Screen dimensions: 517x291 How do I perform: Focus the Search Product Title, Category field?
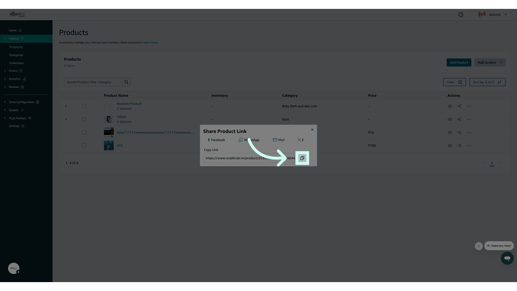[93, 82]
